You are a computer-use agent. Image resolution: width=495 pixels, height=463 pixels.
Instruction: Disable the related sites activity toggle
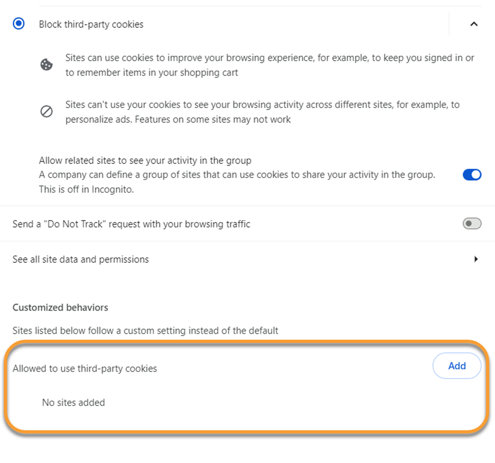[x=472, y=175]
